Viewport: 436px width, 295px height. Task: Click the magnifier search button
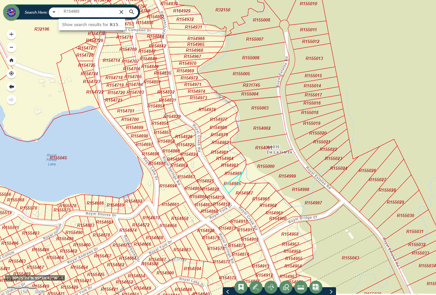click(132, 12)
